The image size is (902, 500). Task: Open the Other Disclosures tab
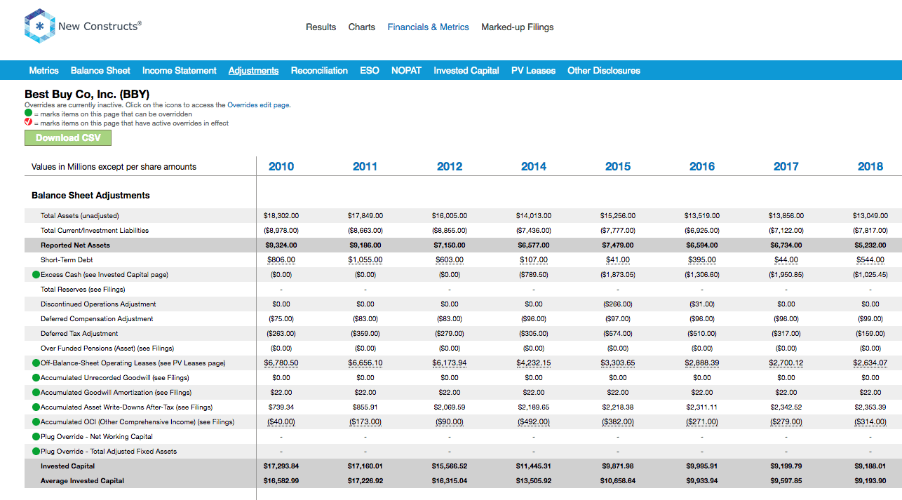(604, 71)
